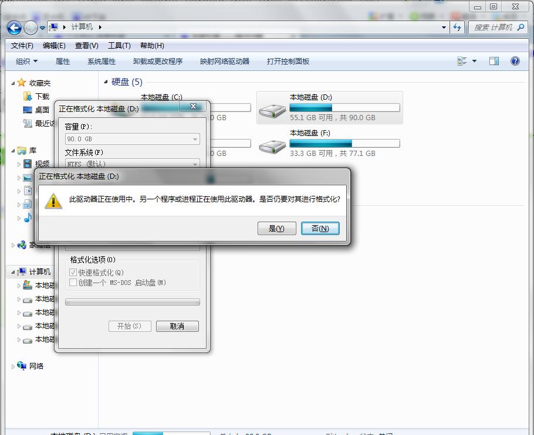Screen dimensions: 534x435
Task: Toggle the 创建一个 MS-DOS 启动盘 checkbox
Action: 73,283
